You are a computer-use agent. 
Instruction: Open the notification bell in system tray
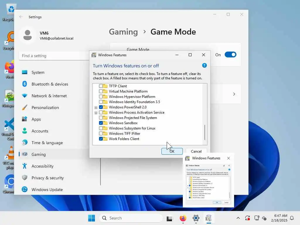tap(292, 218)
